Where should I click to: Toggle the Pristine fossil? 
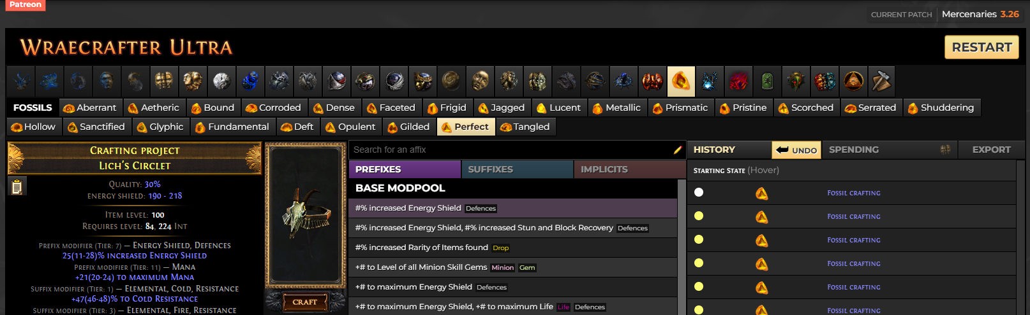coord(743,108)
